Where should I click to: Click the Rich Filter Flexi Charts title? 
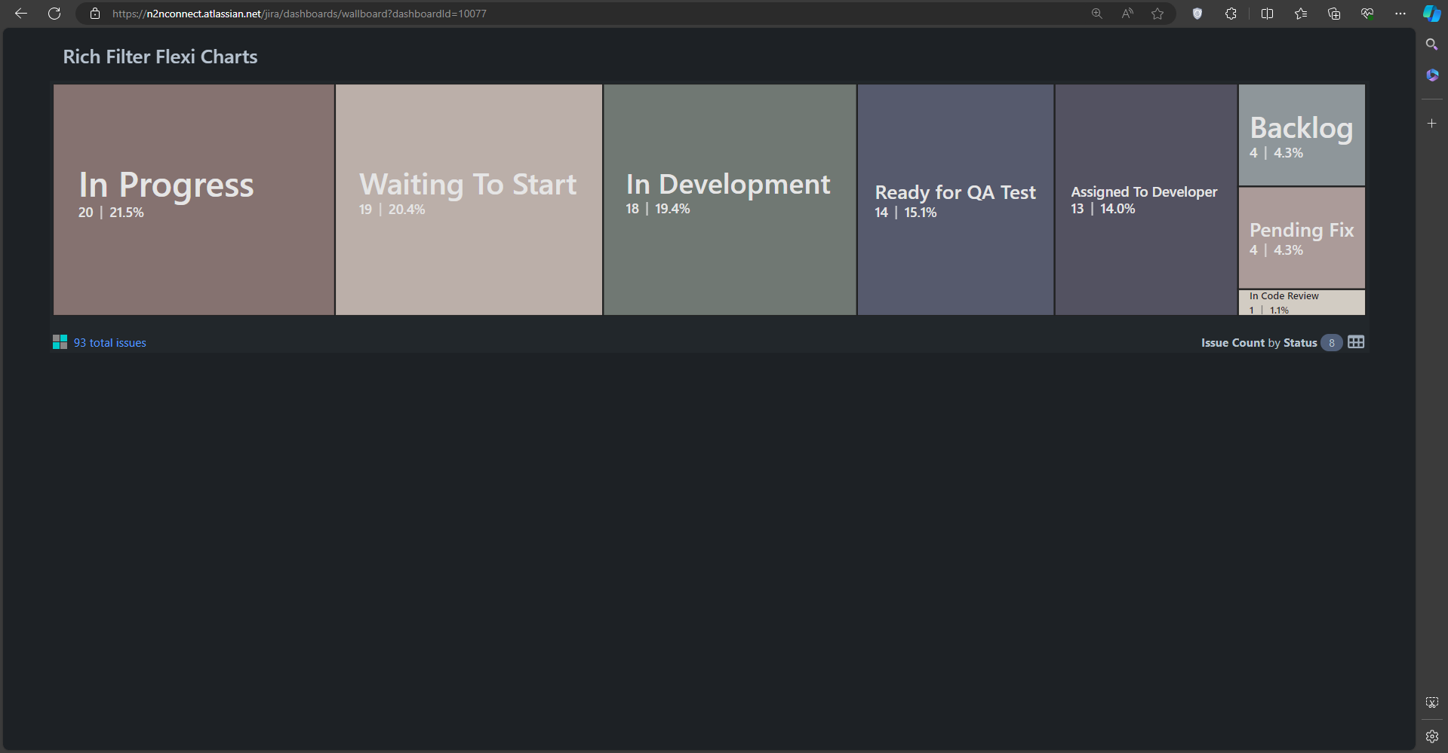(159, 56)
